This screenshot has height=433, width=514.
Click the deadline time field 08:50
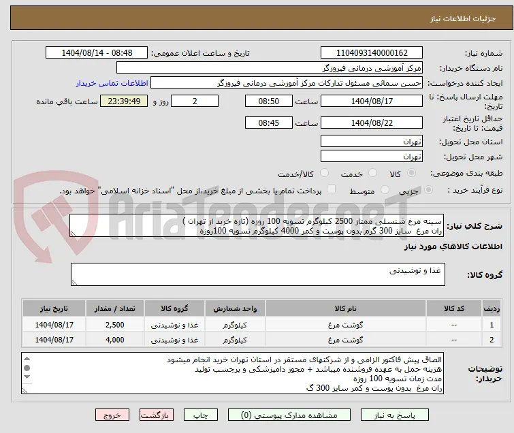[269, 101]
